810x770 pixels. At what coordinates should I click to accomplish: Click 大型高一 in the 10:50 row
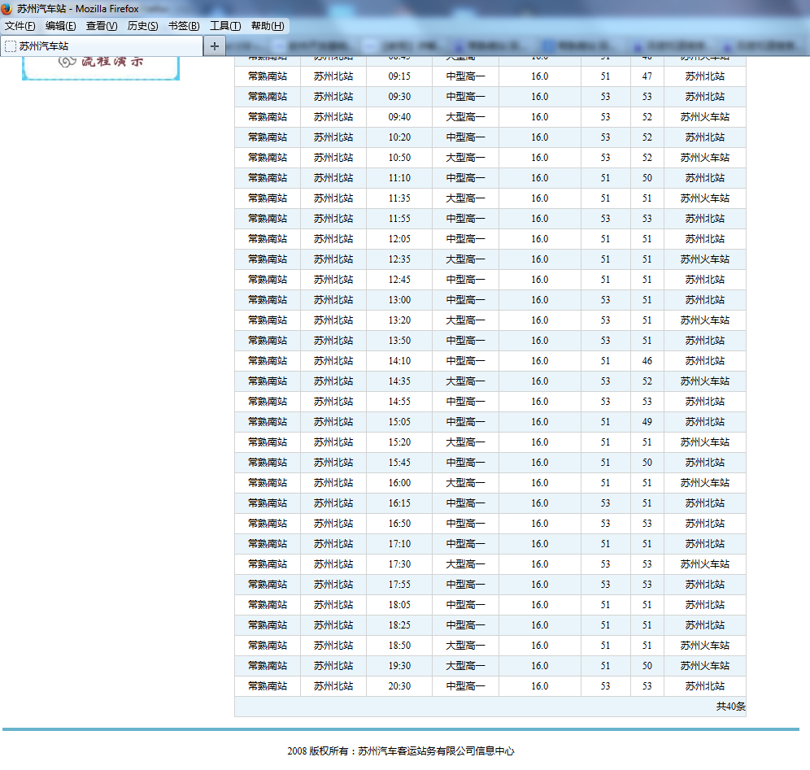465,158
